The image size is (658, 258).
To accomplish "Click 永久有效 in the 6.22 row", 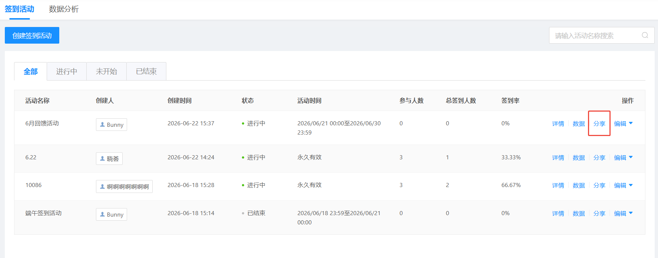I will coord(309,157).
